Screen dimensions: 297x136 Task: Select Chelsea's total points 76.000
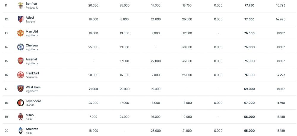tap(249, 47)
